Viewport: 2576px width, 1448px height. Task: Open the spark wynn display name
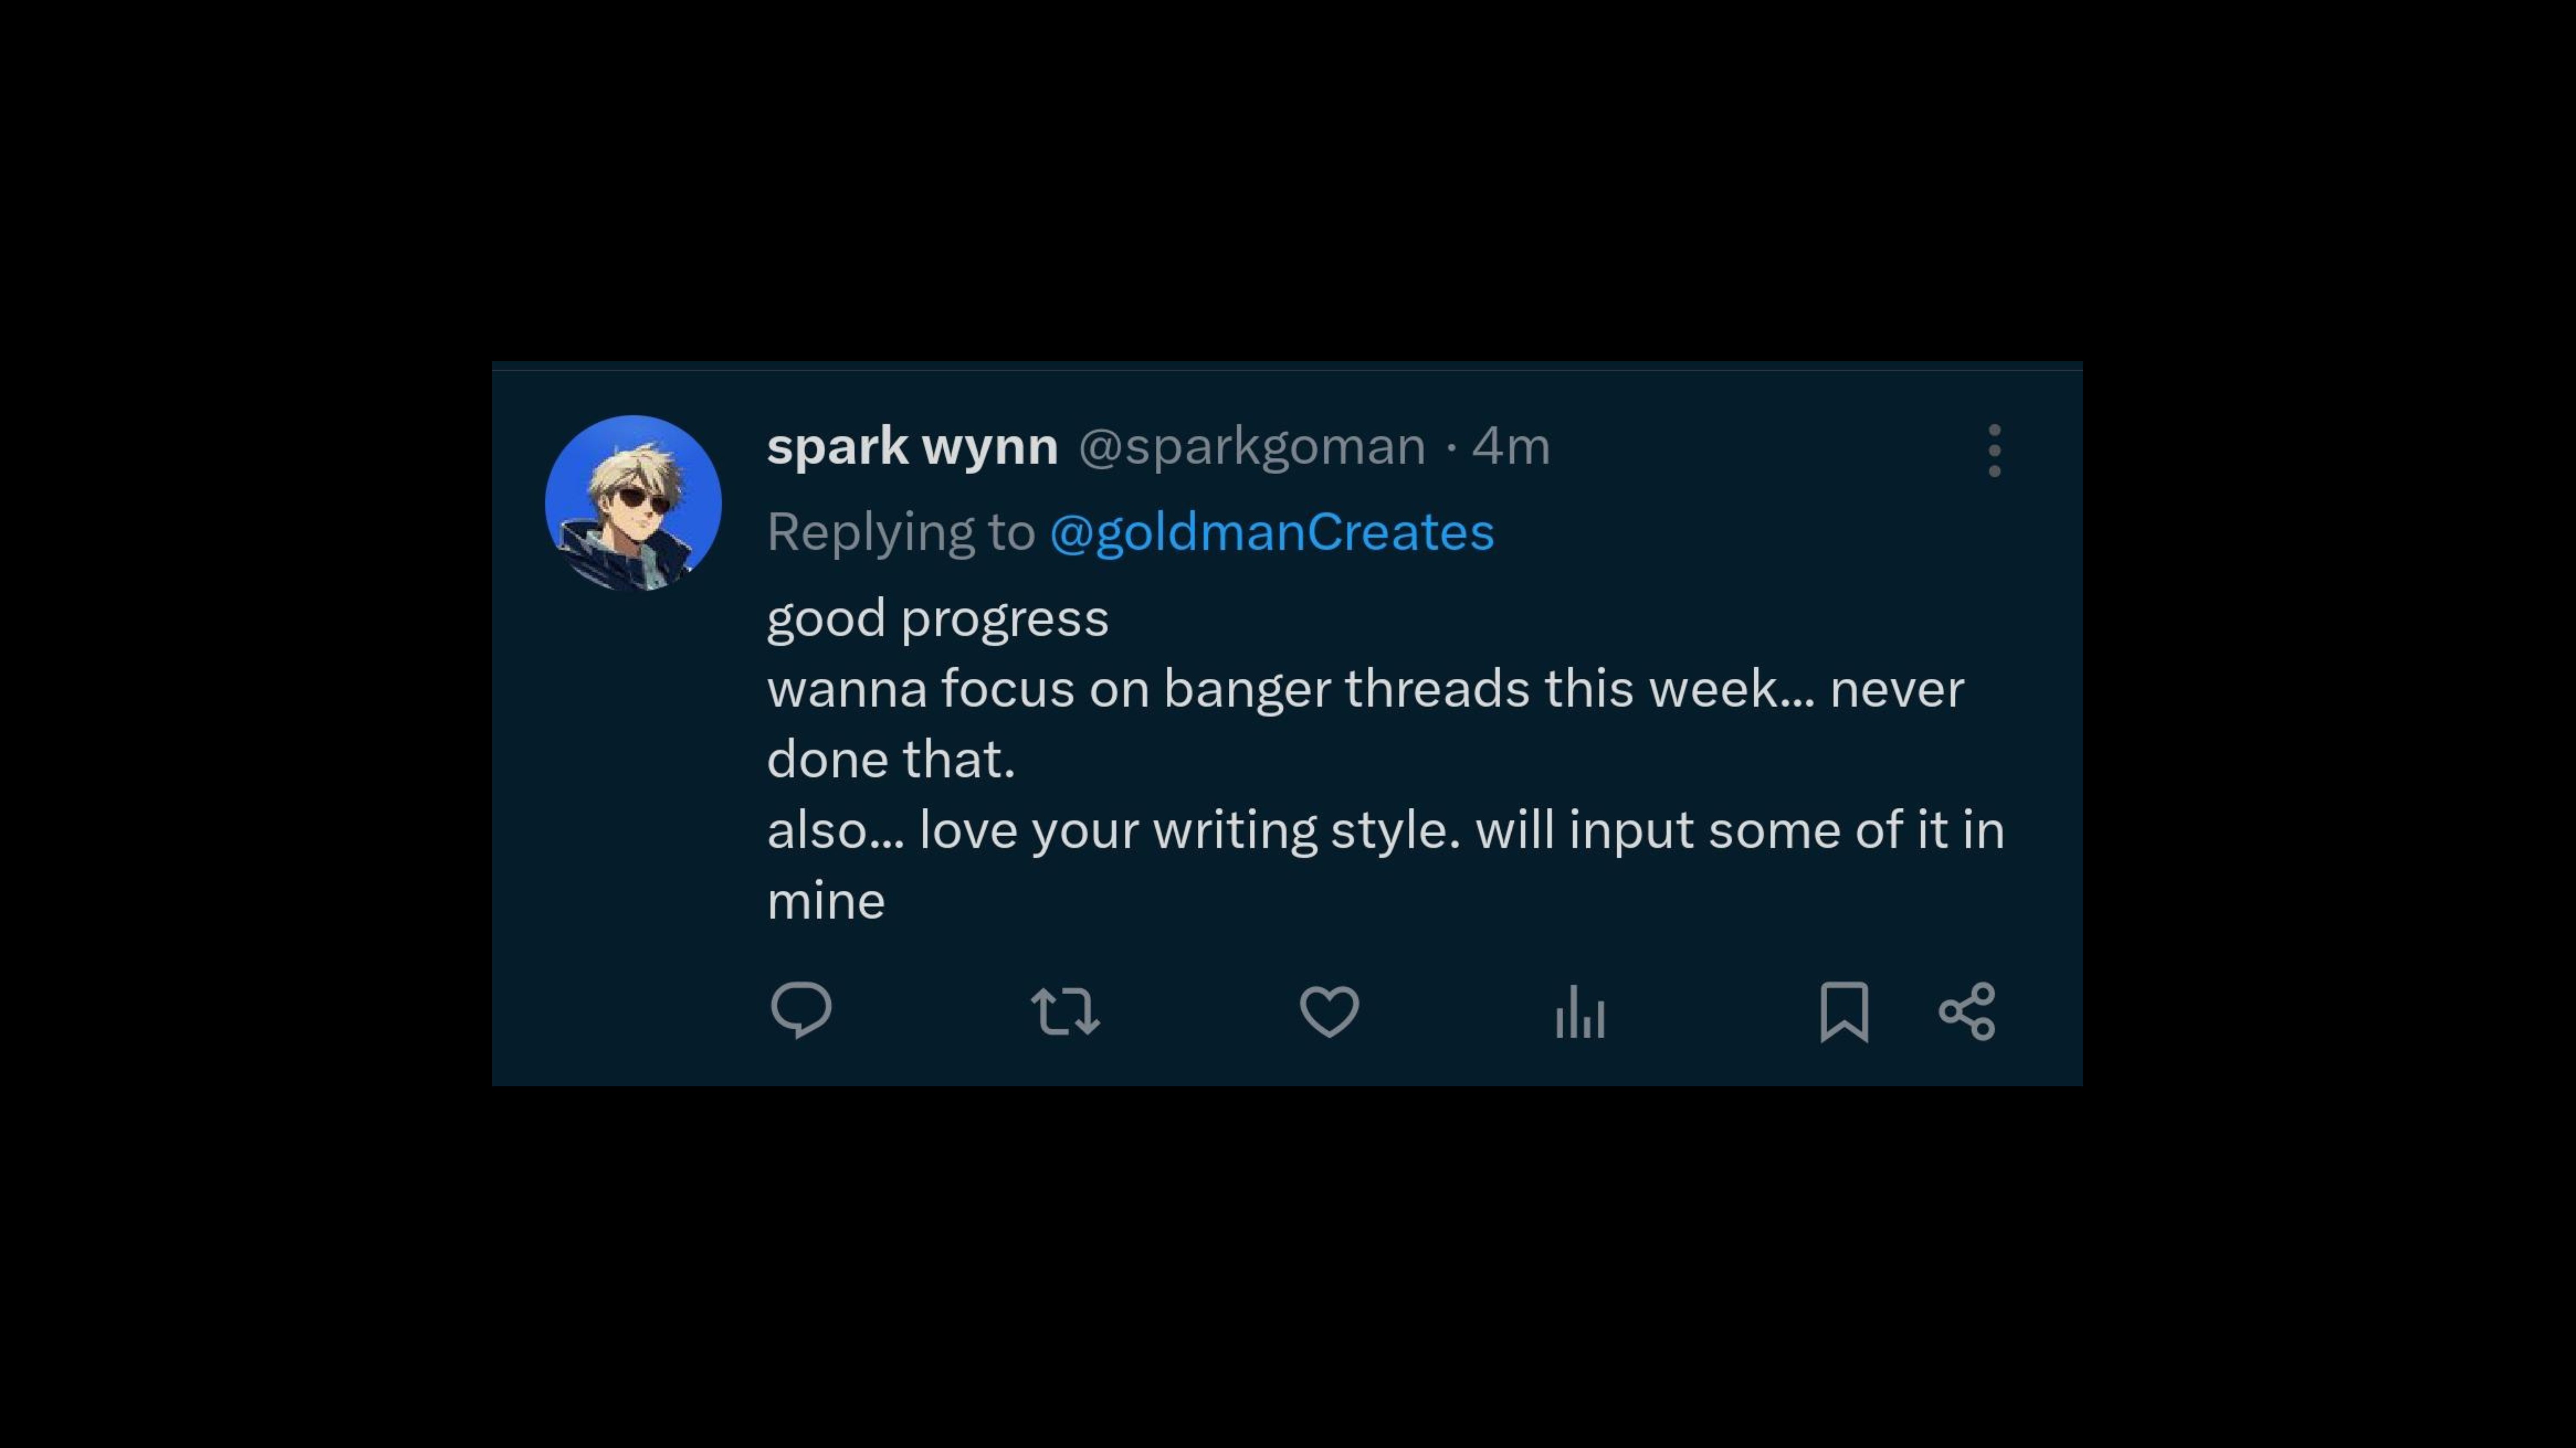tap(912, 446)
